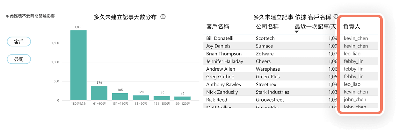The width and height of the screenshot is (400, 134).
Task: Click the 31~60天 bar showing 128
Action: (141, 98)
